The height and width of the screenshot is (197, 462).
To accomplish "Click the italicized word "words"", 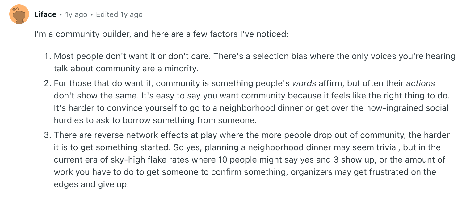I will click(x=304, y=83).
